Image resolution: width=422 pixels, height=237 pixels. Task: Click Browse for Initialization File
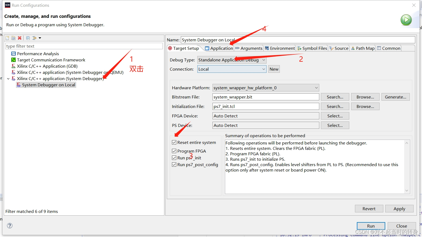pos(365,106)
